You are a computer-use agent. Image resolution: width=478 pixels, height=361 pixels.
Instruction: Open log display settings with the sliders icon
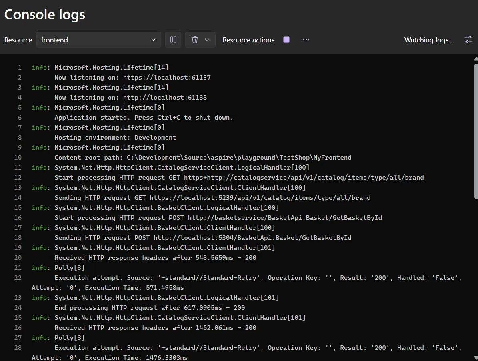pos(468,39)
